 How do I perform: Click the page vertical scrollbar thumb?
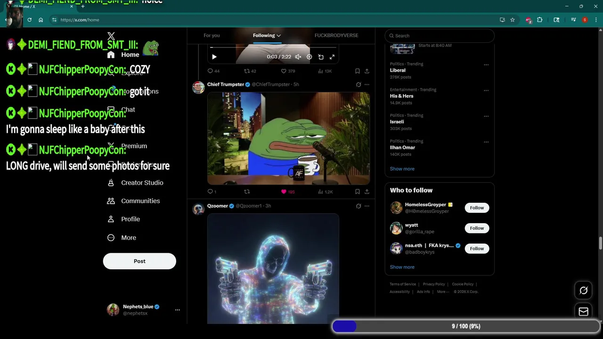(600, 244)
